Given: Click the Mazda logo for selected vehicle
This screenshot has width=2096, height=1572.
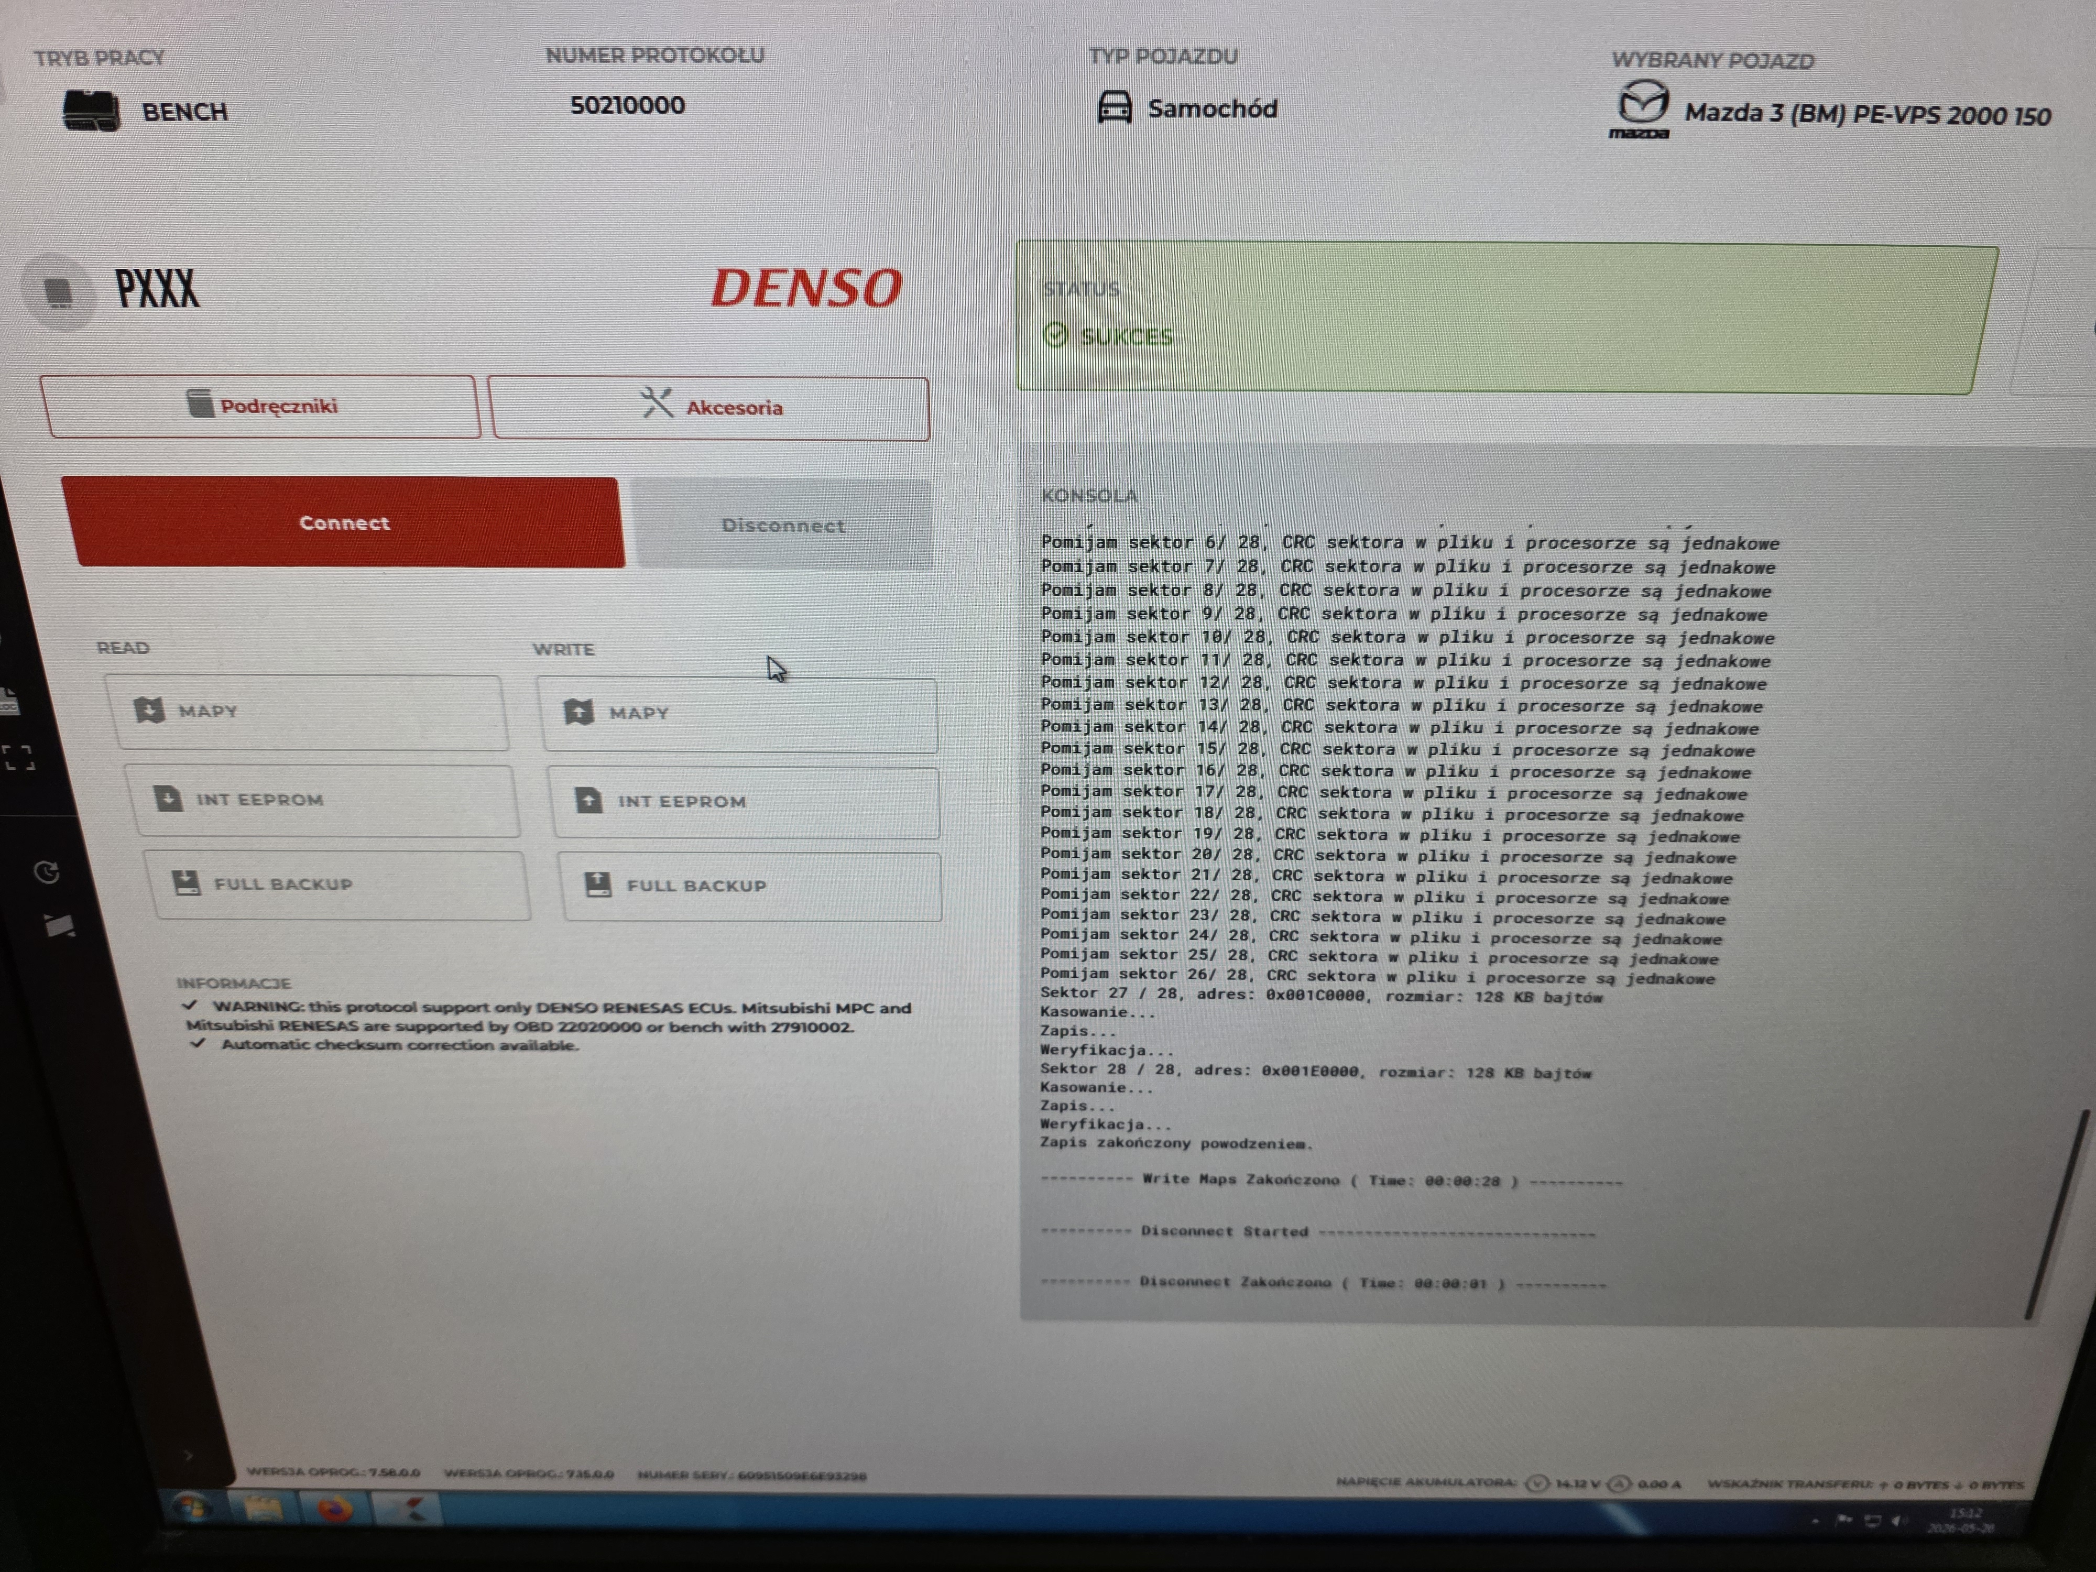Looking at the screenshot, I should pyautogui.click(x=1640, y=109).
